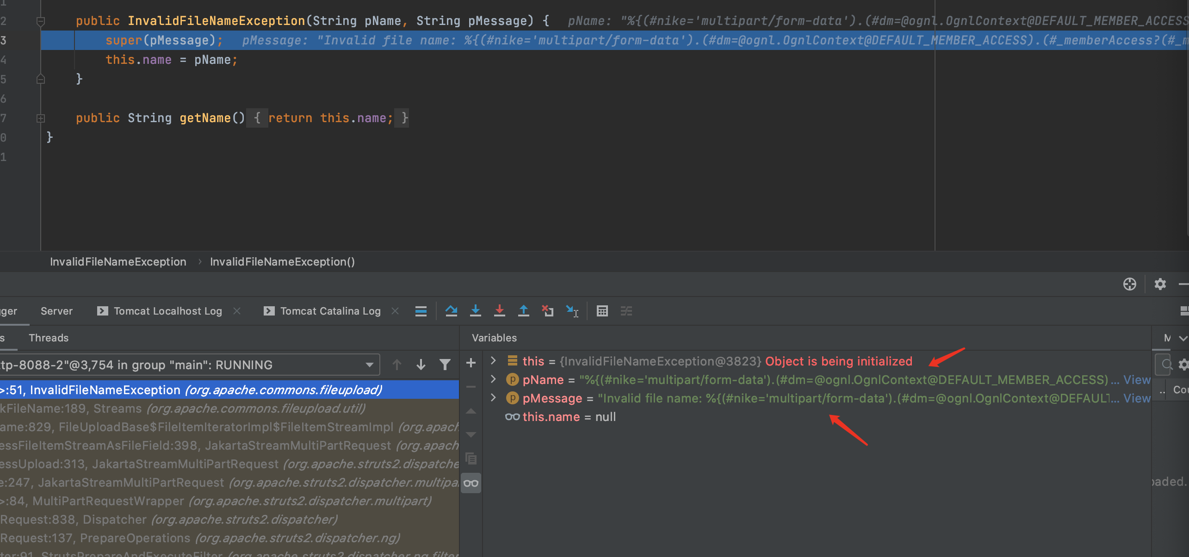This screenshot has height=557, width=1189.
Task: Add new watch with plus icon
Action: tap(471, 363)
